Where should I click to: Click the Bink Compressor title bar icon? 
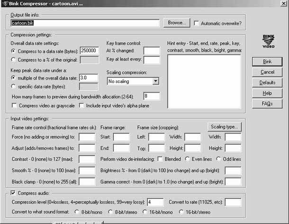coord(5,3)
